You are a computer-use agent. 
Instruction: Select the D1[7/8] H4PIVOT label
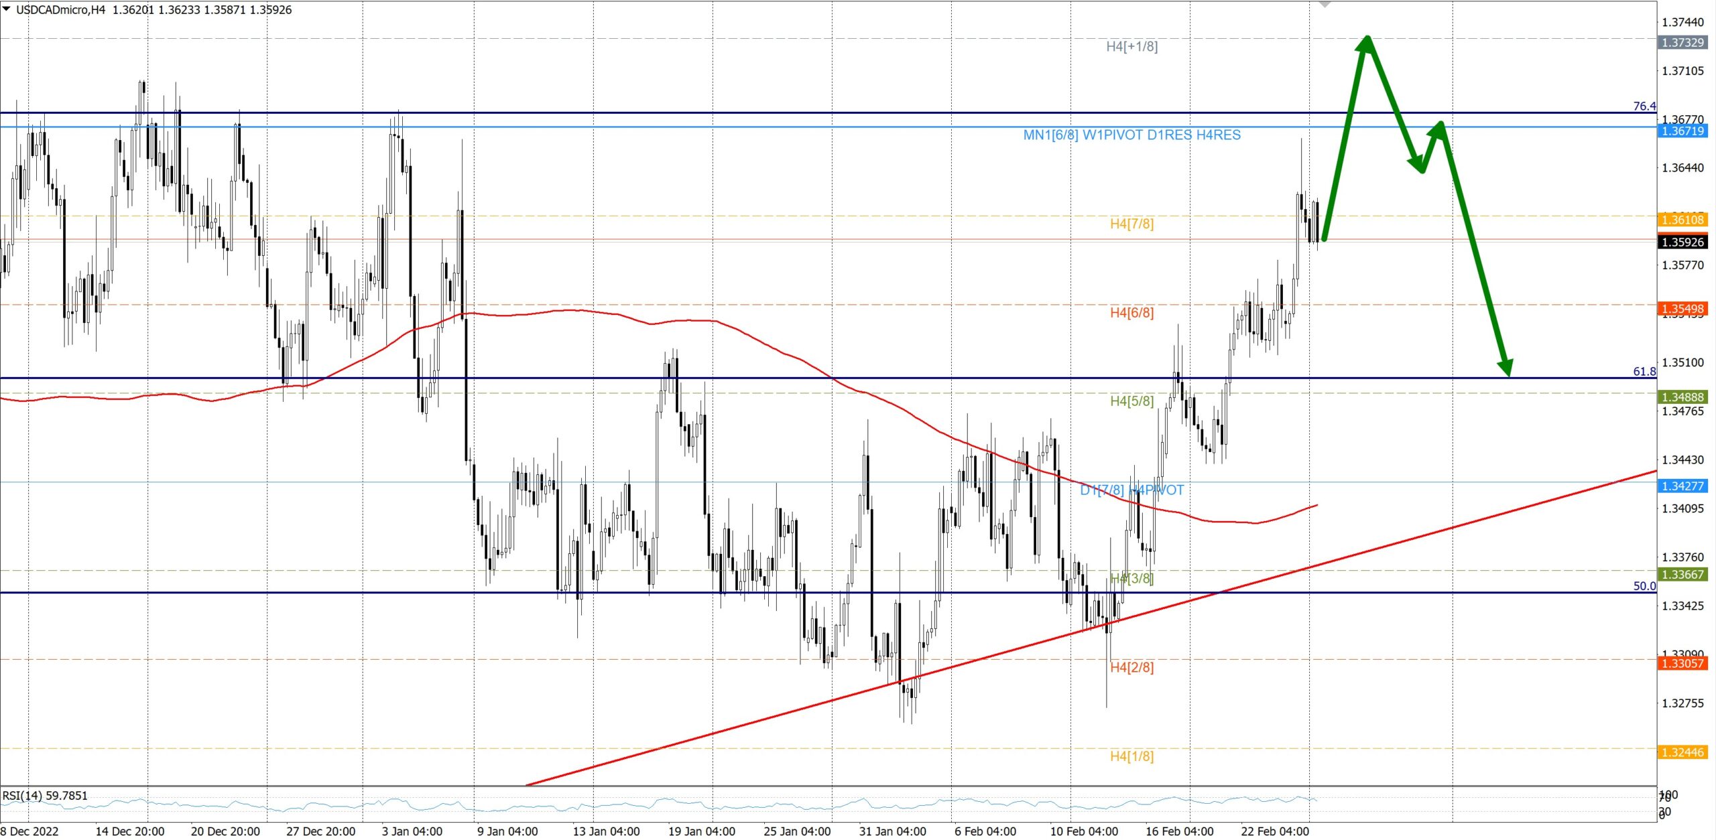[1131, 490]
